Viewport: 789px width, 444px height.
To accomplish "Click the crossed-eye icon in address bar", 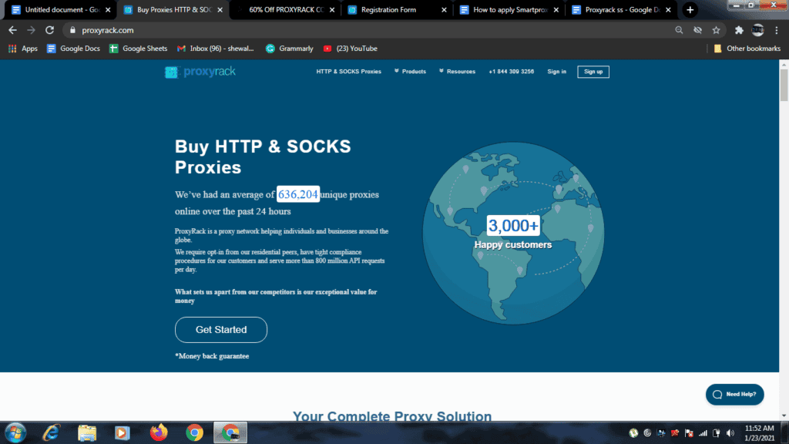I will tap(697, 30).
